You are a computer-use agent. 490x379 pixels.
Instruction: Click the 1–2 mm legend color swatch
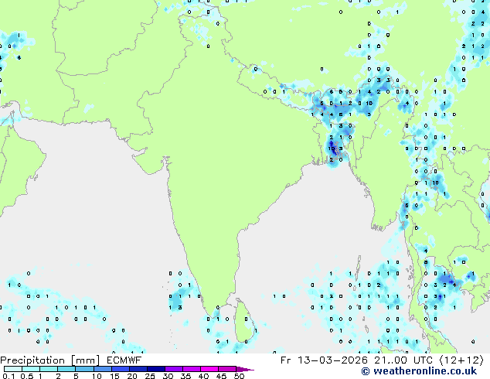[x=49, y=369]
